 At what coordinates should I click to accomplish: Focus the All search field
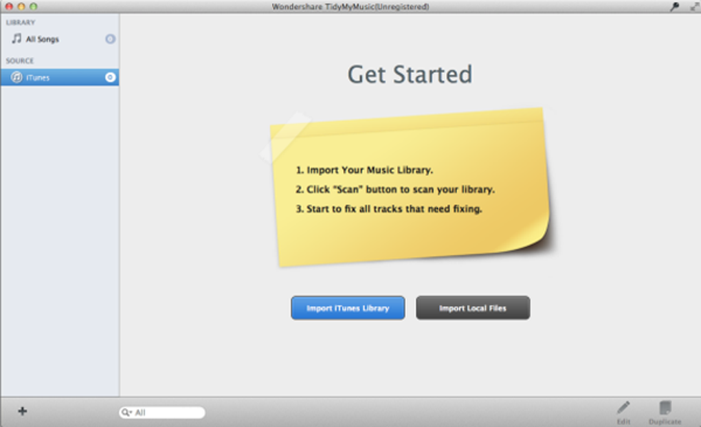(x=162, y=413)
